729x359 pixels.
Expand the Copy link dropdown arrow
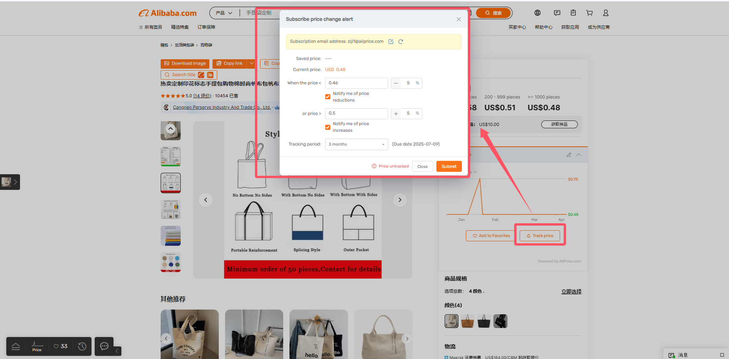tap(252, 64)
